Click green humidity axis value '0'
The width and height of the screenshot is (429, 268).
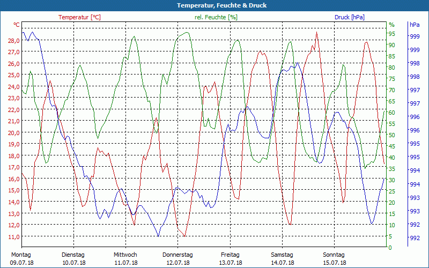click(x=390, y=248)
